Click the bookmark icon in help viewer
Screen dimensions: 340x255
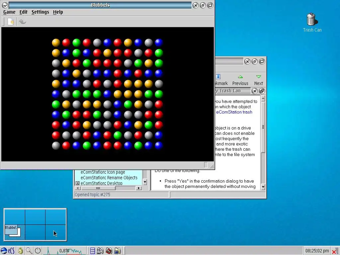point(218,77)
